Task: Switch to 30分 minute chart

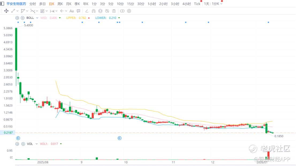Action: coord(141,4)
